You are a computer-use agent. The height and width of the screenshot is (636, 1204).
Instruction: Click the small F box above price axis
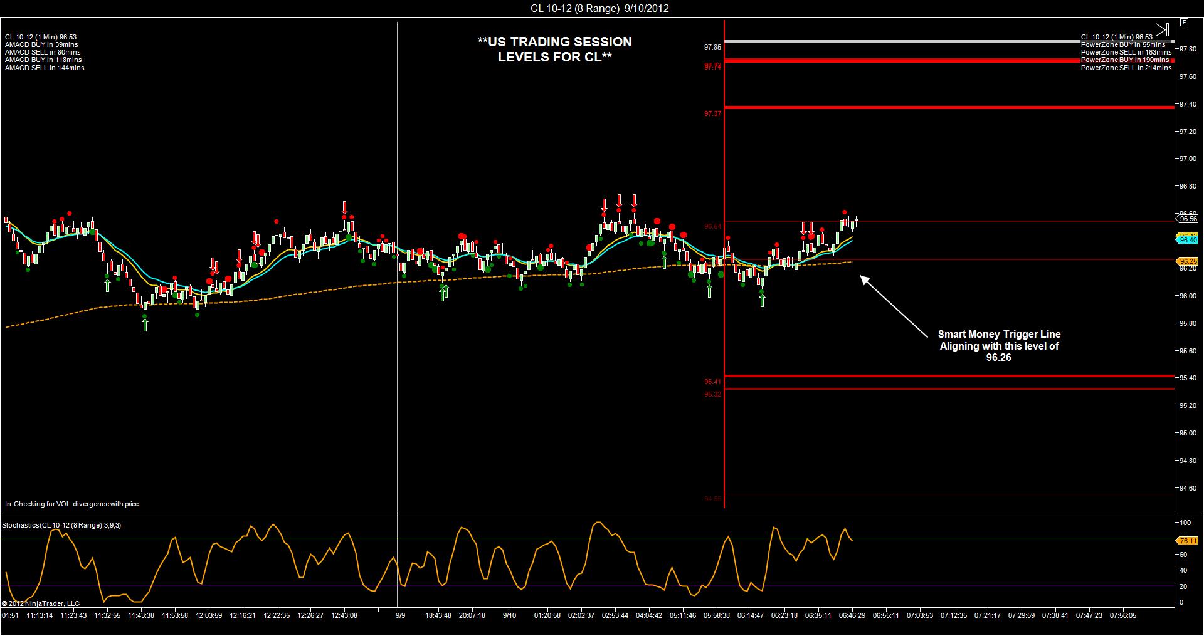pyautogui.click(x=1184, y=23)
